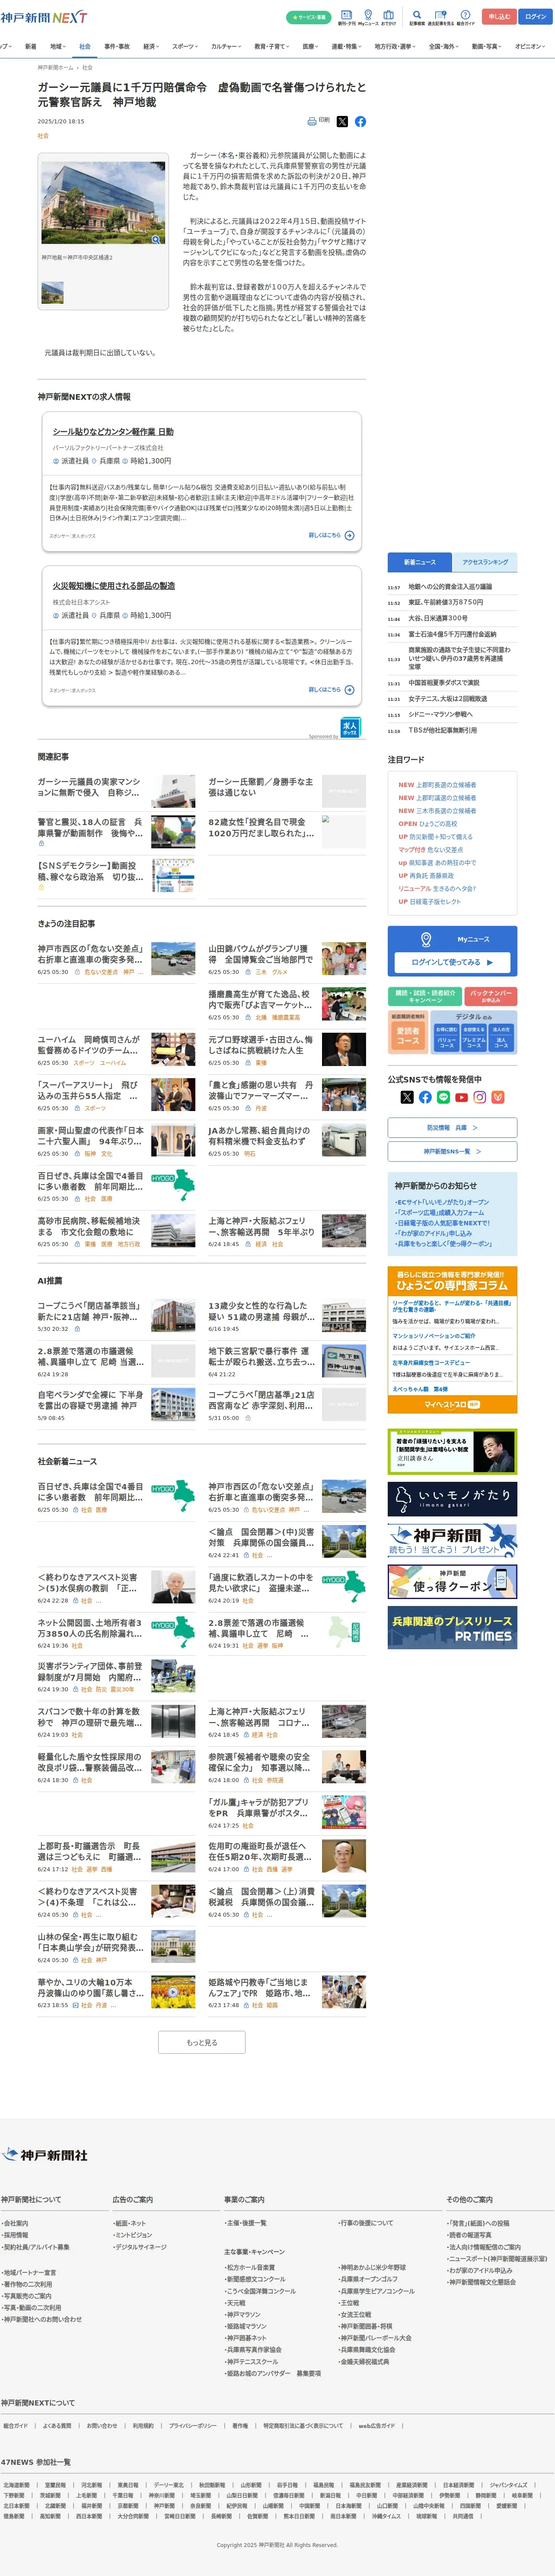
Task: Expand the 地域 navigation dropdown
Action: (57, 46)
